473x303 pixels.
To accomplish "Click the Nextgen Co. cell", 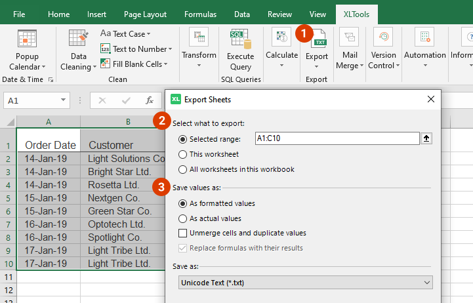I will tap(123, 198).
